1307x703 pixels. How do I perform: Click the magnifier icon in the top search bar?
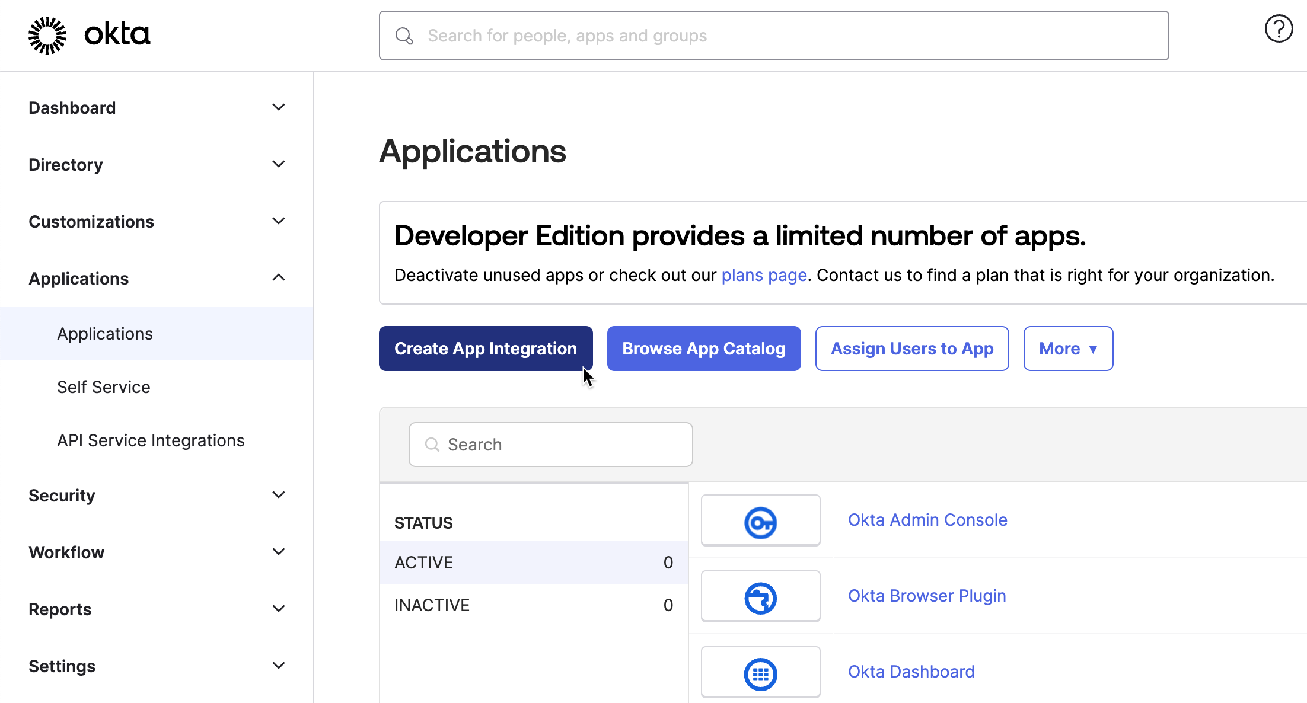point(404,36)
